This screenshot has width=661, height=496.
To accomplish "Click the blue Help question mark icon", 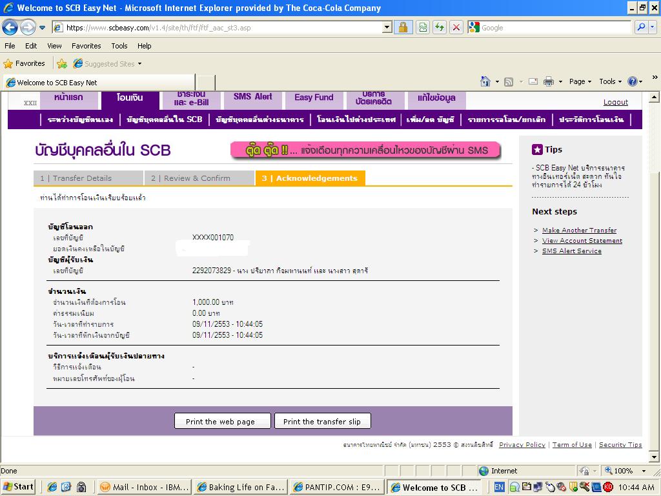I will click(x=633, y=81).
